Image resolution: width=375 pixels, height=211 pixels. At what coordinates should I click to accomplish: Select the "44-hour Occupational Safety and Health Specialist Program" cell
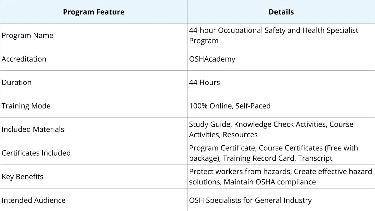[281, 35]
